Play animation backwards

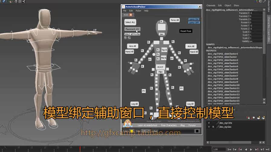click(x=246, y=150)
